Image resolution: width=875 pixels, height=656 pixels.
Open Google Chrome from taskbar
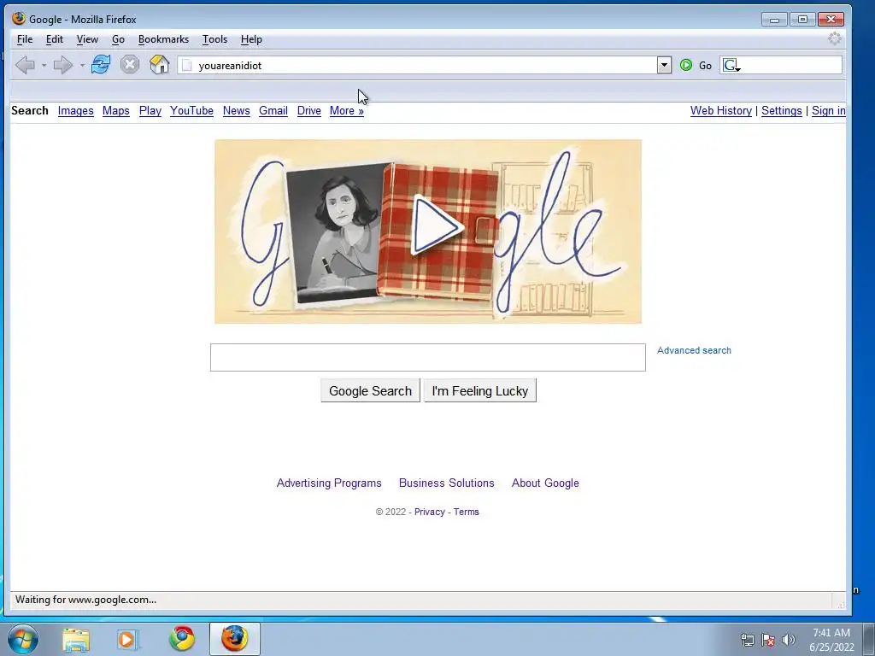183,639
